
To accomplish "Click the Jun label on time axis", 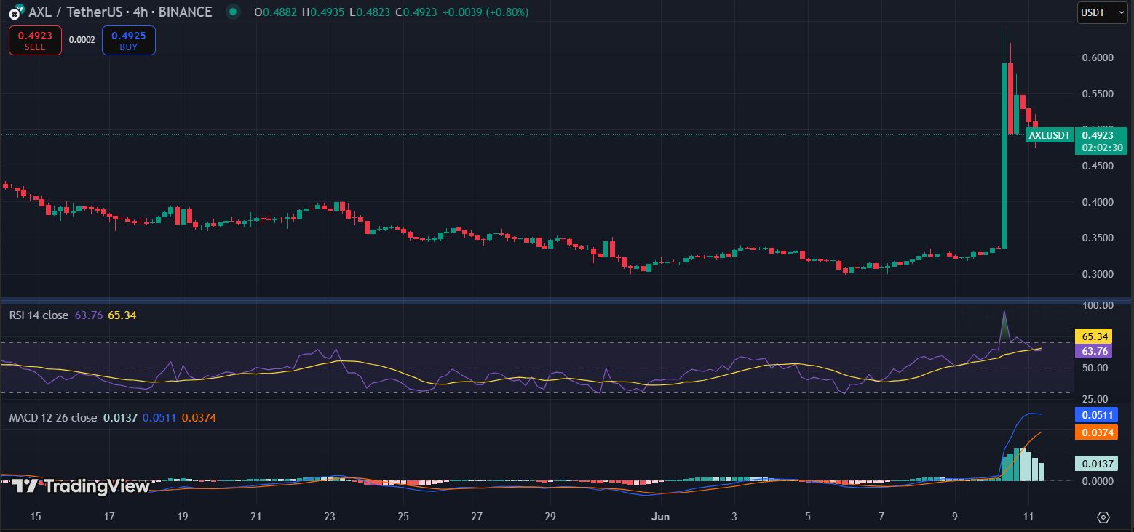I will tap(660, 517).
